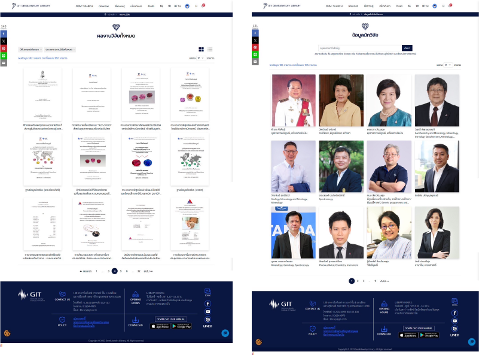479x355 pixels.
Task: Open header search icon on researchers page
Action: (x=410, y=6)
